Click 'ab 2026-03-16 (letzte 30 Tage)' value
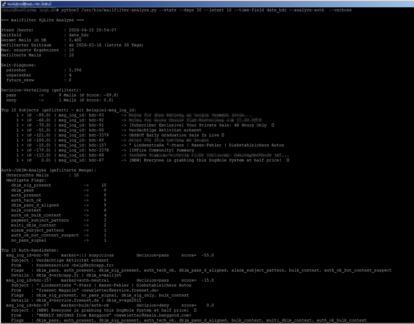Viewport: 414px width, 324px height. 106,45
